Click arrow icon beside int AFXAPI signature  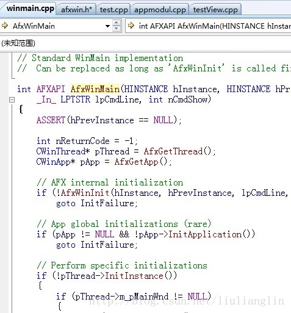(132, 26)
